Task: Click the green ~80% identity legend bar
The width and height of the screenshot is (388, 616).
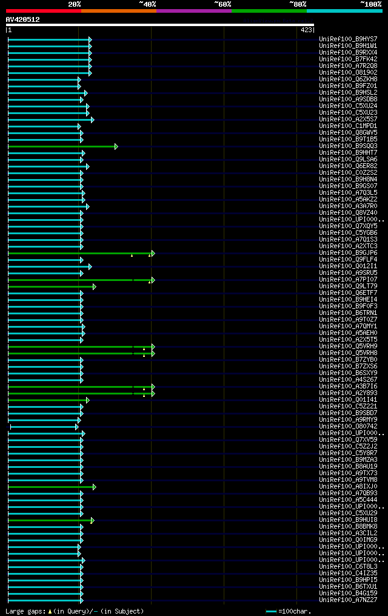Action: [x=269, y=11]
